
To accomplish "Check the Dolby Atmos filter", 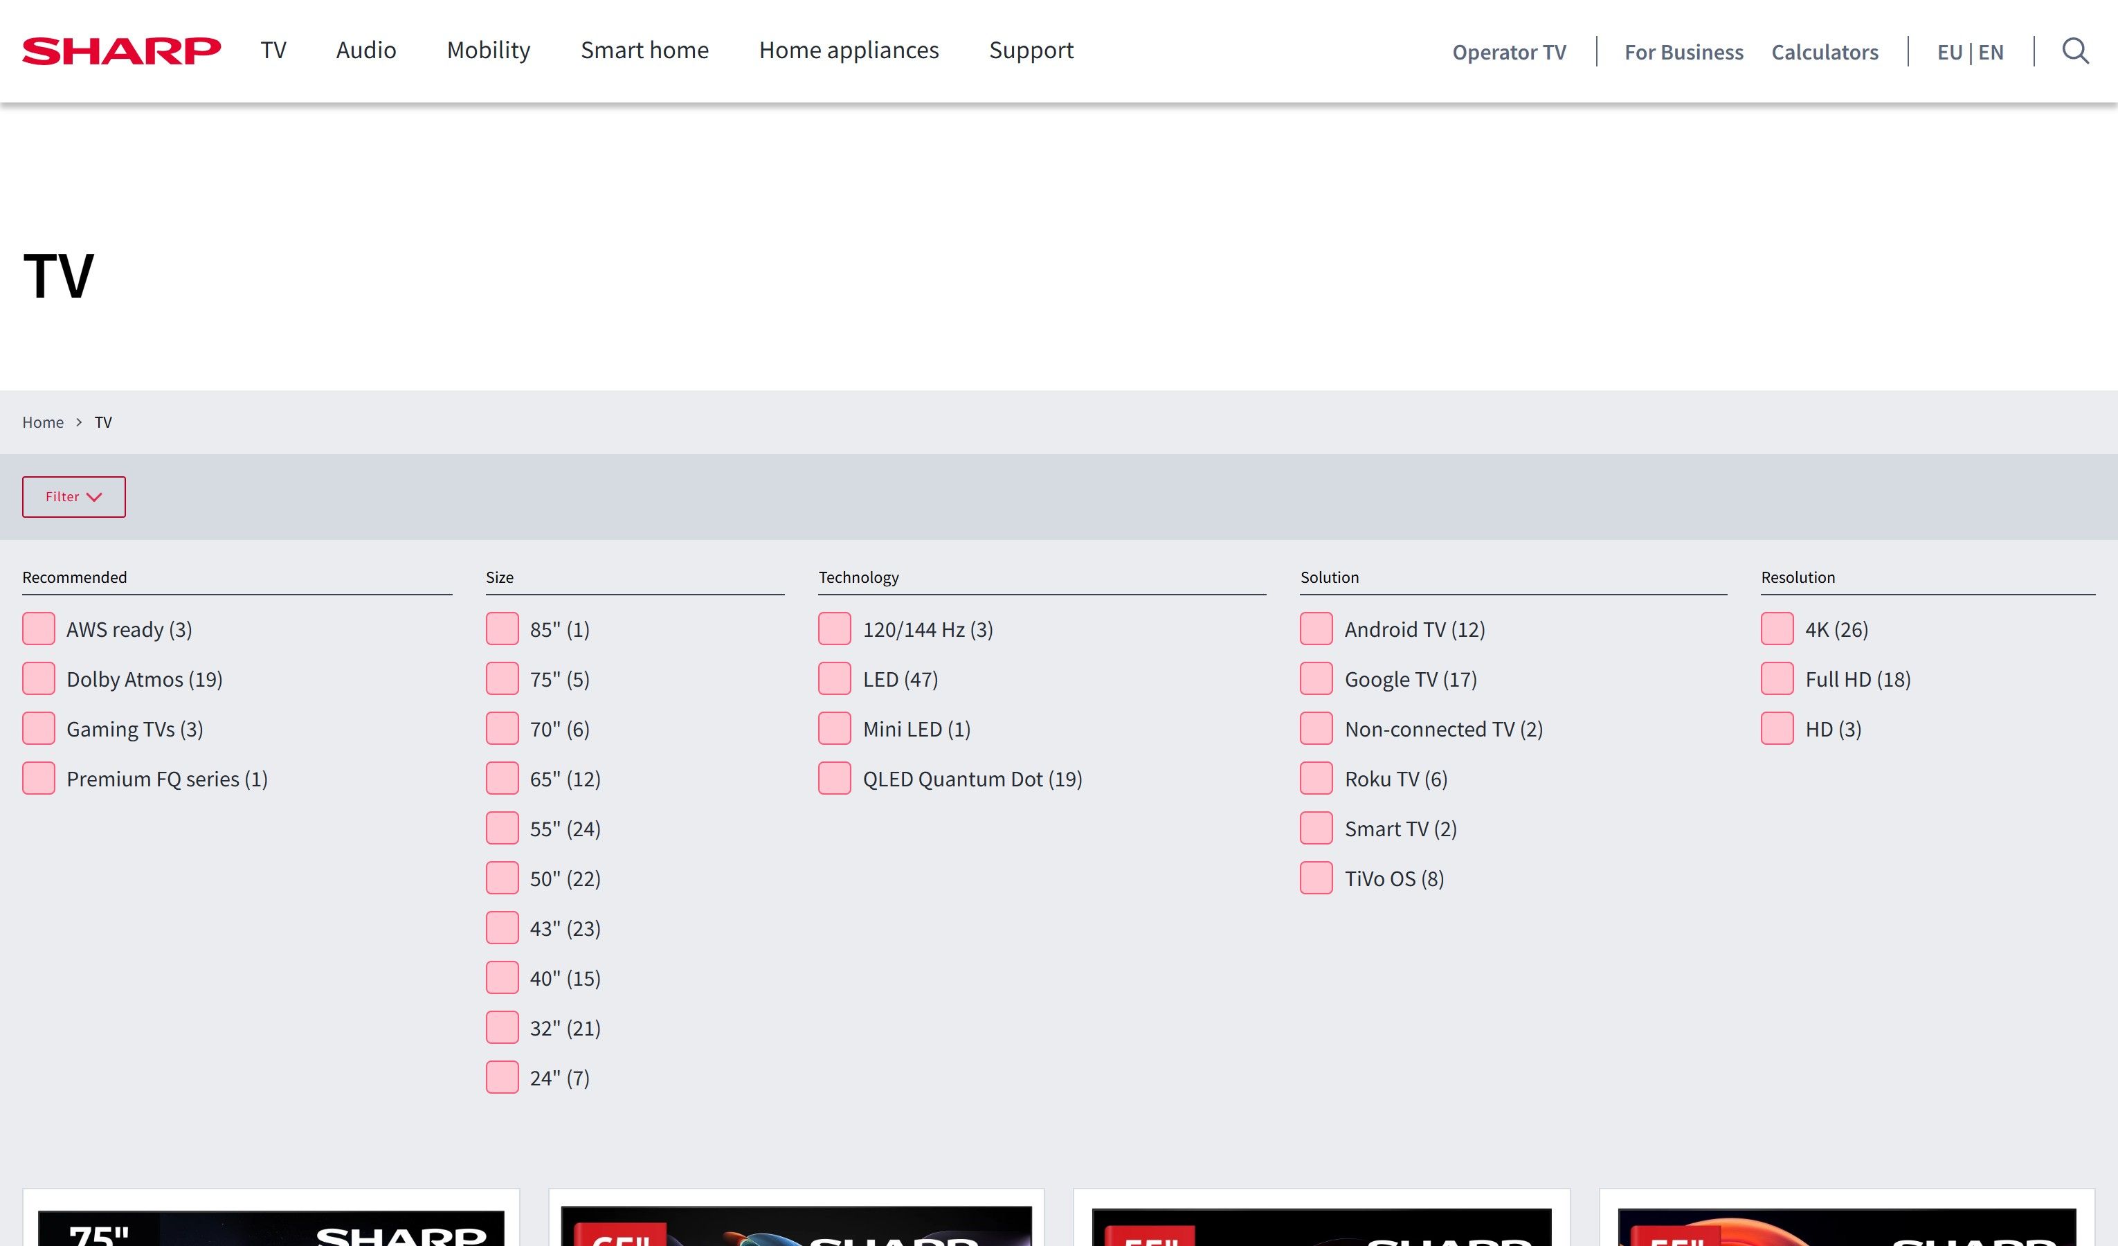I will click(39, 679).
